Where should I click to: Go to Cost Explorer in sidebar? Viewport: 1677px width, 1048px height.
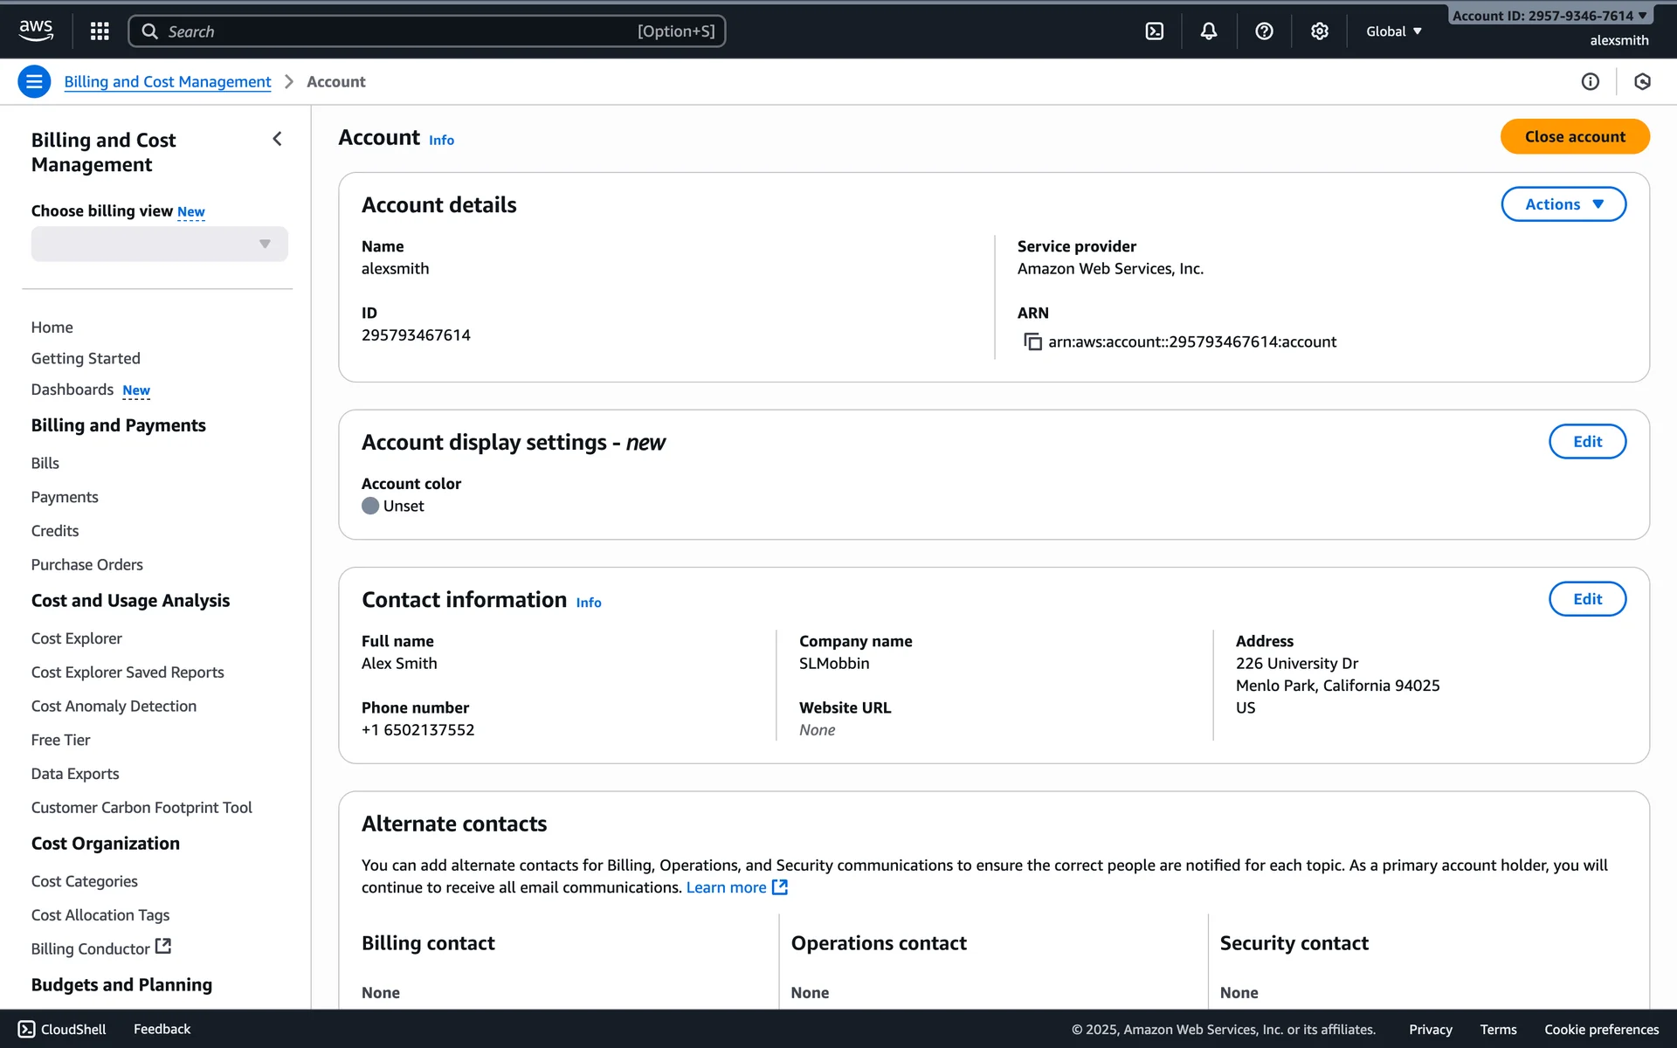[x=77, y=638]
